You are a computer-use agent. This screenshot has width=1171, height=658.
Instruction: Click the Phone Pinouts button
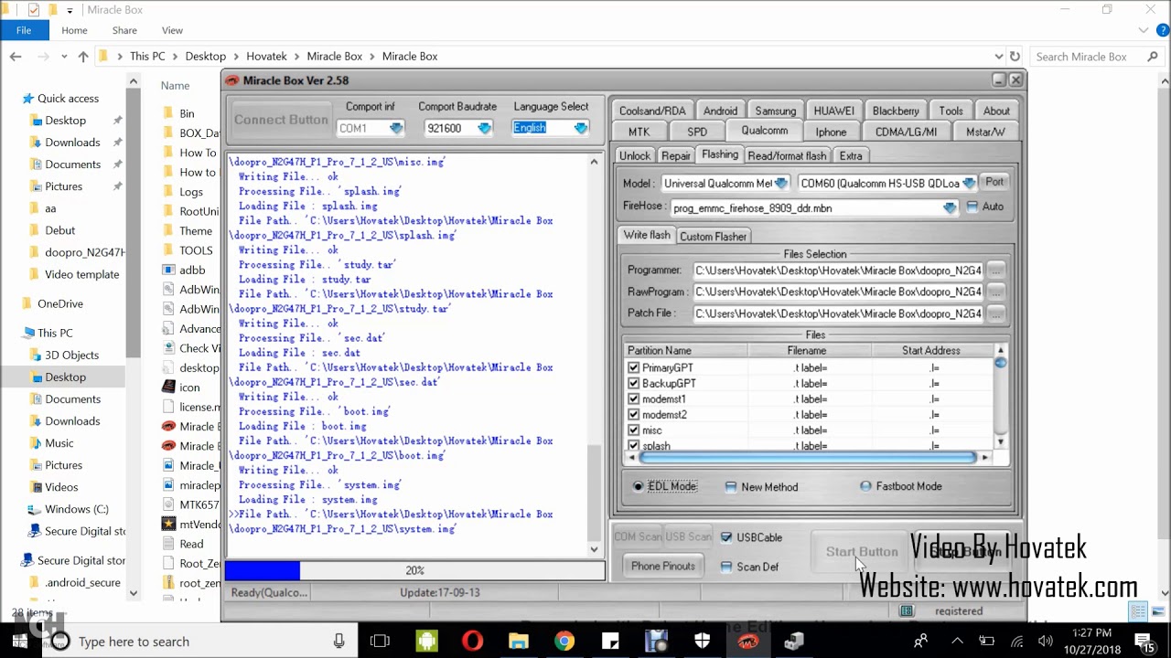click(663, 566)
